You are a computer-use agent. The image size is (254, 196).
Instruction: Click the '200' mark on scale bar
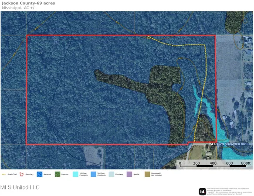[196, 163]
